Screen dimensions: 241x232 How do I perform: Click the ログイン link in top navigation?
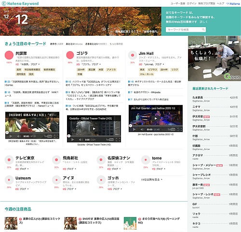(x=191, y=3)
